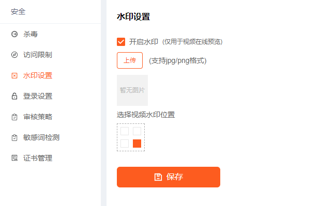This screenshot has width=334, height=206.
Task: Click the 登录设置 padlock icon
Action: point(14,96)
